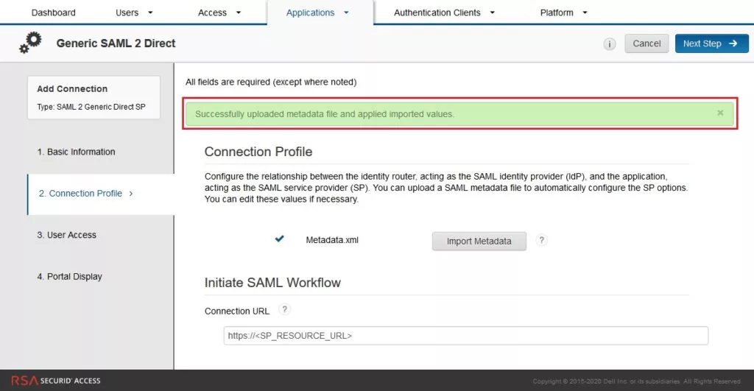
Task: Dismiss the green success message banner
Action: (x=720, y=113)
